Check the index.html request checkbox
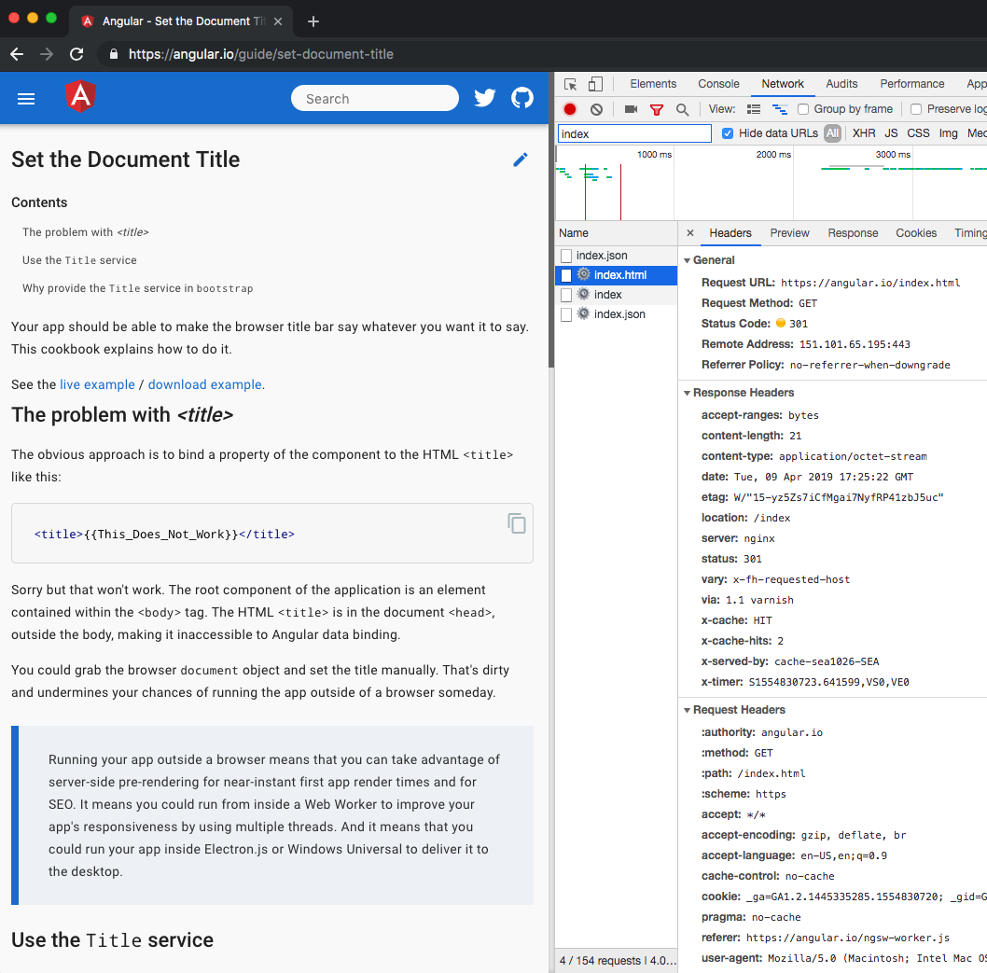This screenshot has height=973, width=987. 566,274
